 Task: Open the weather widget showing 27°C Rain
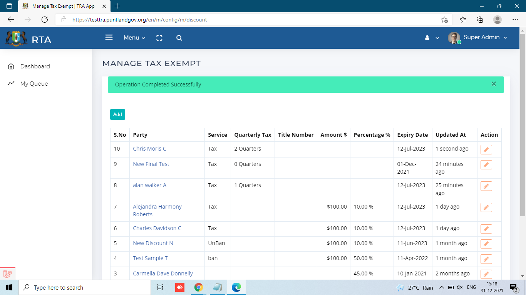(415, 287)
